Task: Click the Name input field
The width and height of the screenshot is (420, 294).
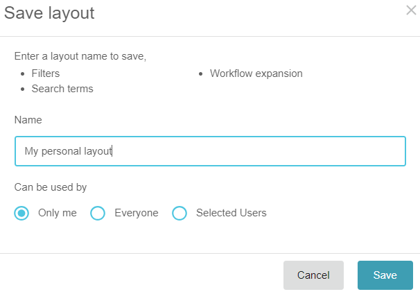Action: 210,151
